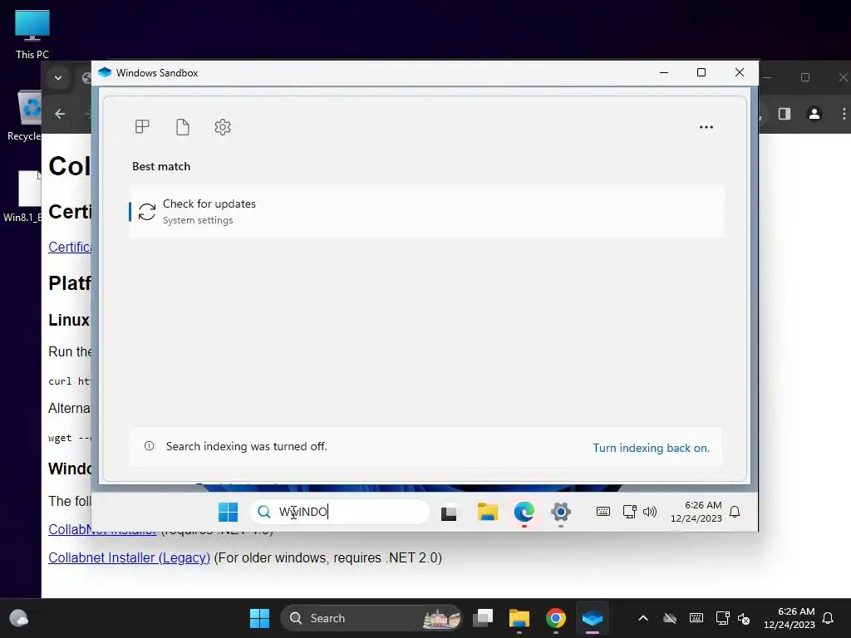Click the keyboard icon in host tray
Viewport: 851px width, 638px height.
pos(696,617)
